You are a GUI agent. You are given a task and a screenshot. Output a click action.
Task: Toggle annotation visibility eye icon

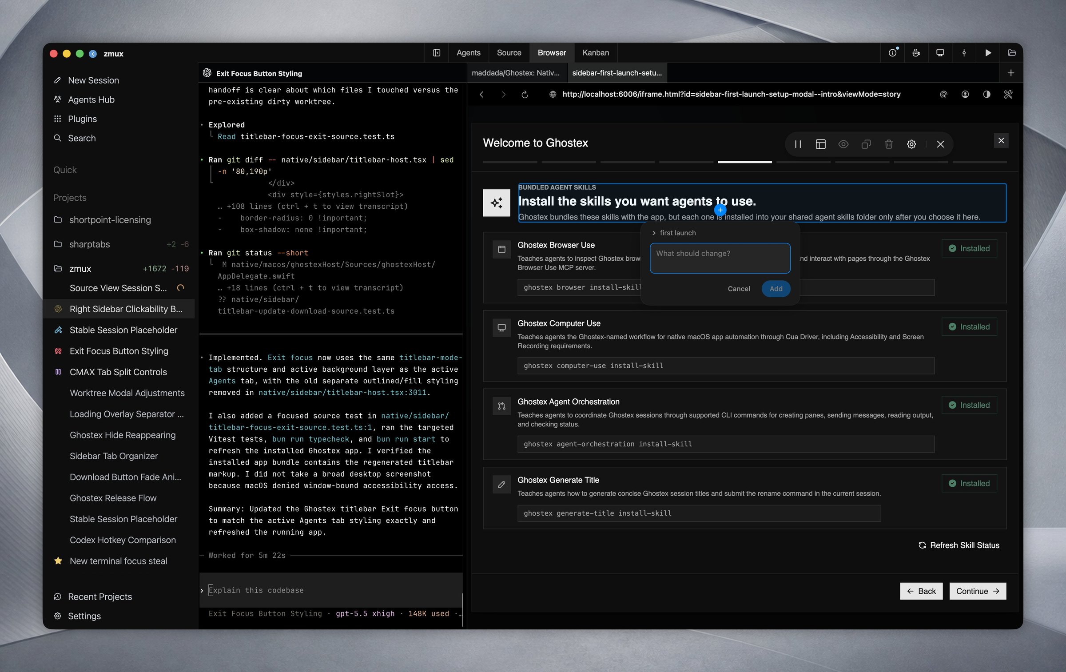843,144
